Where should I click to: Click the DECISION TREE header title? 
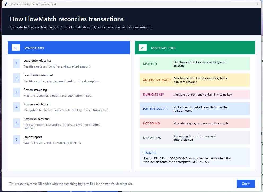163,48
